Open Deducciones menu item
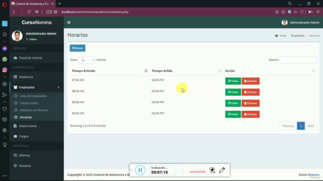323x181 pixels. click(28, 126)
